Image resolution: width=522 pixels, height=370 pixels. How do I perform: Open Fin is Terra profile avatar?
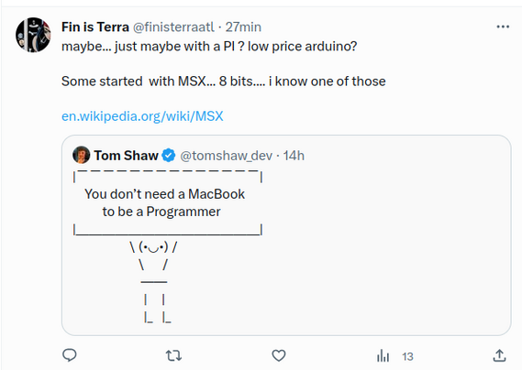click(33, 35)
